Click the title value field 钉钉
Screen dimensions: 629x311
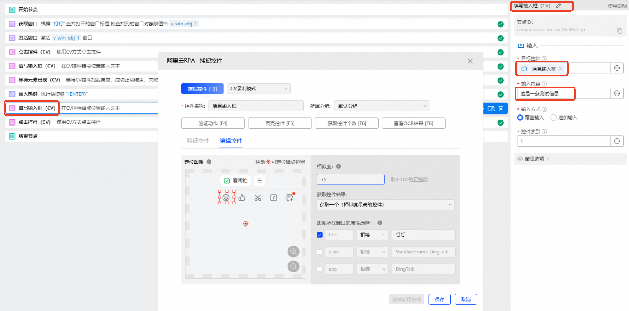coord(424,235)
